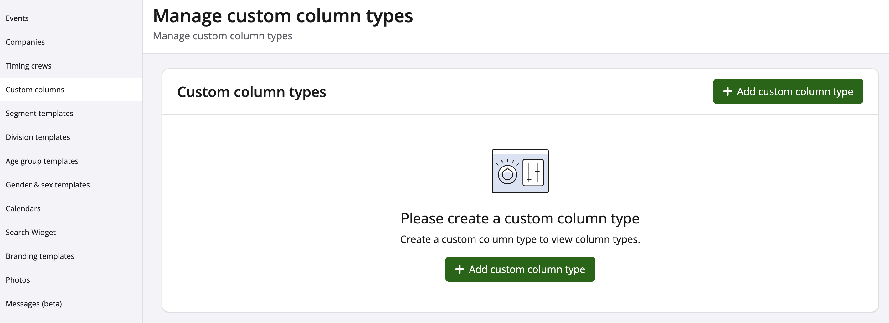Viewport: 889px width, 323px height.
Task: Go to Gender & sex templates
Action: 48,185
